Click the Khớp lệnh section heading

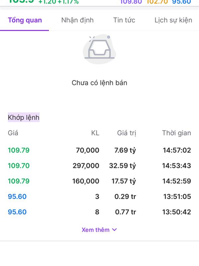click(24, 117)
